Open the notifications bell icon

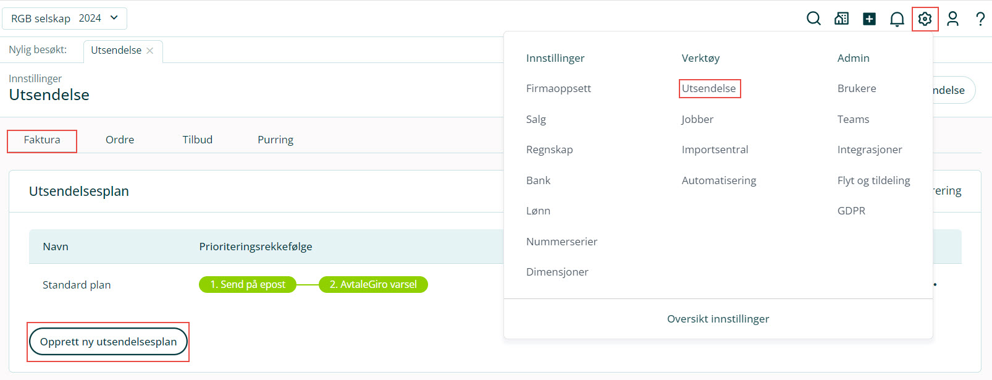897,19
